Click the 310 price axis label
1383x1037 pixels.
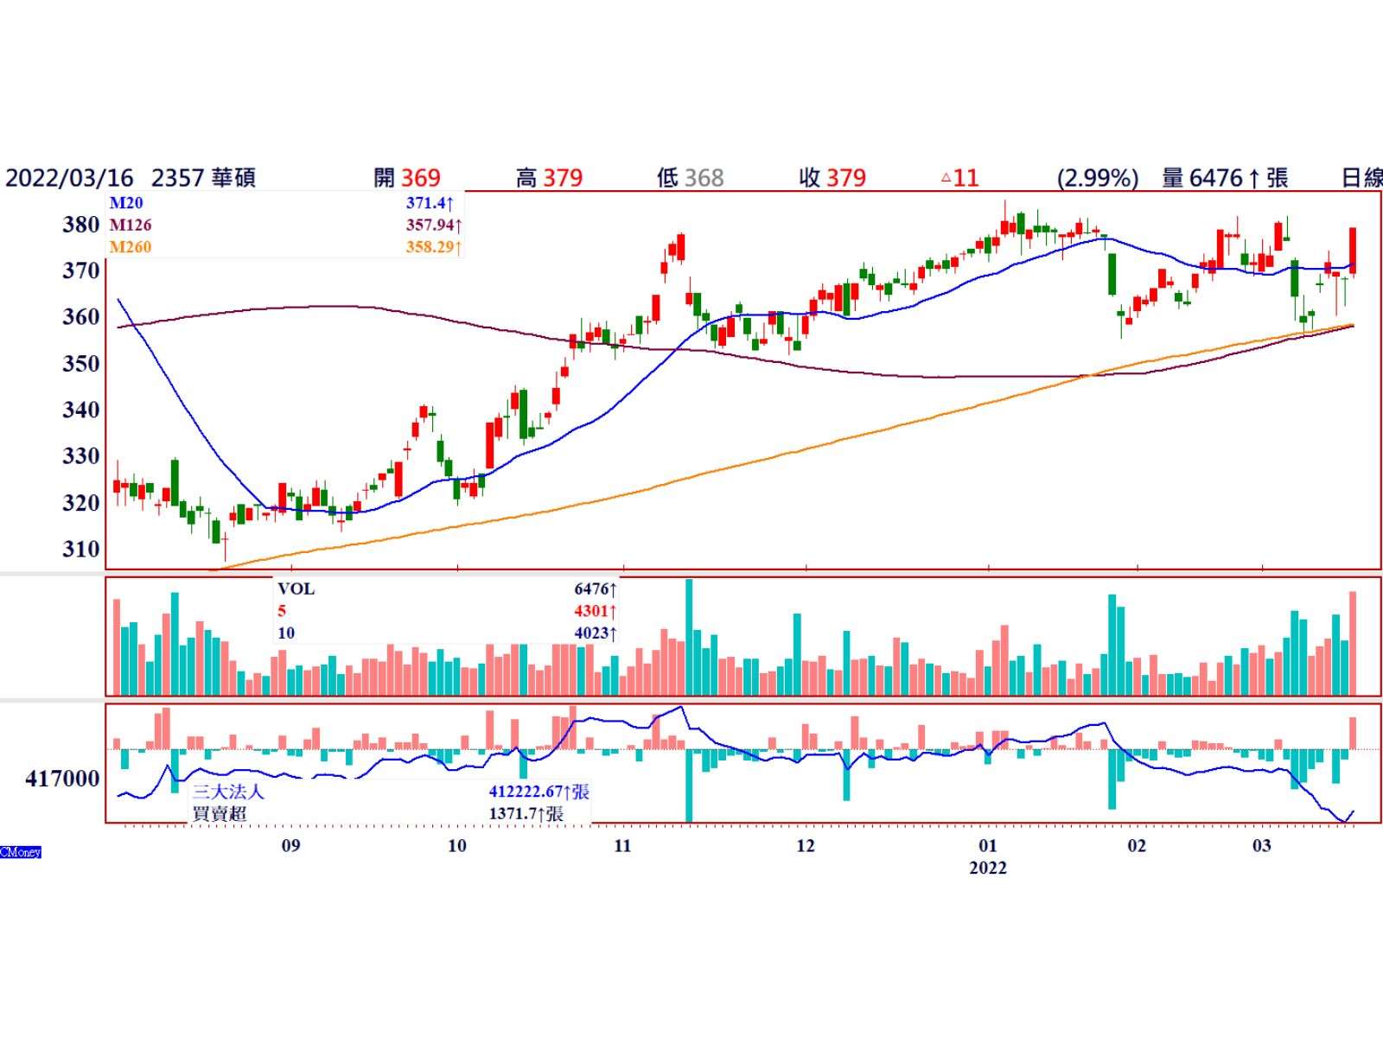point(81,549)
